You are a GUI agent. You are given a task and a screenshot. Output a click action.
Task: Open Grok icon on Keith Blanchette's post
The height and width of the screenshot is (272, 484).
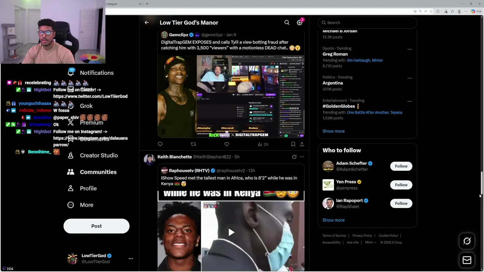(294, 157)
